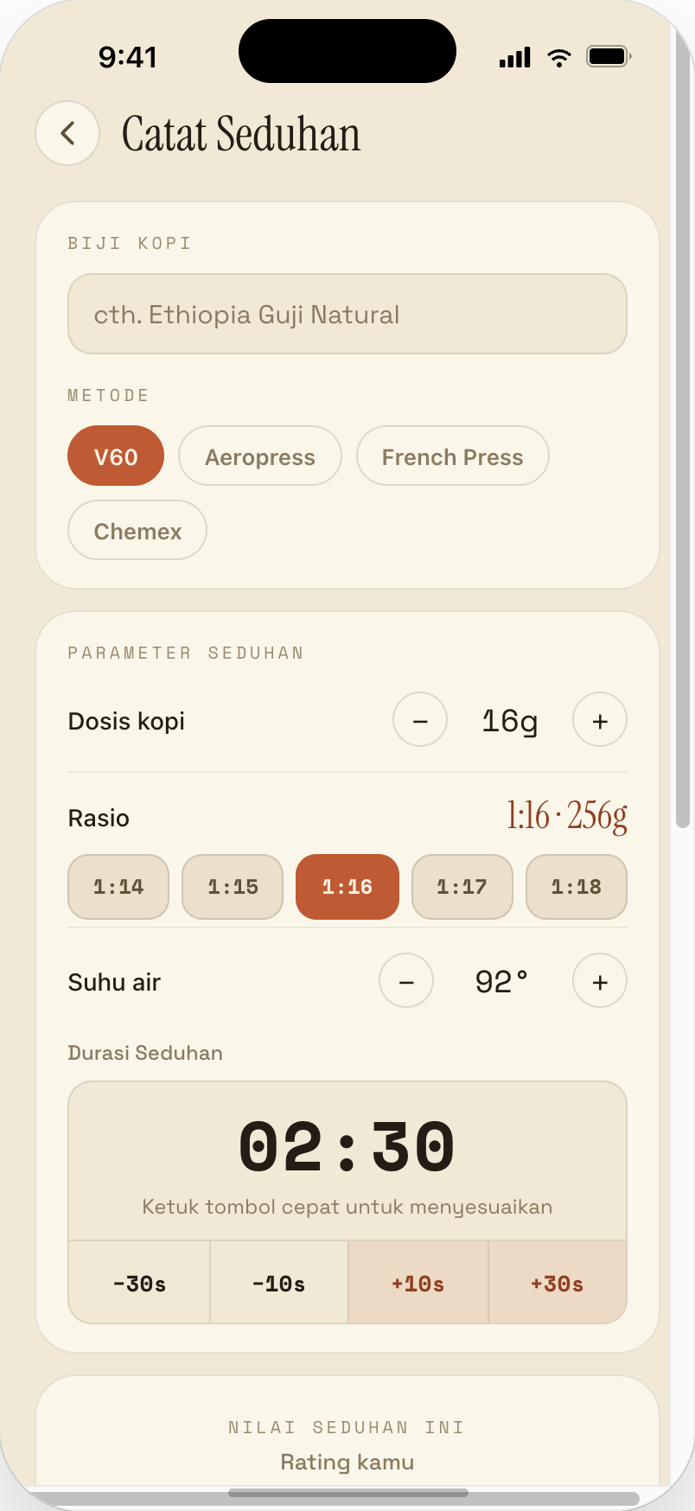Decrease coffee dose with minus icon
Image resolution: width=695 pixels, height=1511 pixels.
(420, 719)
